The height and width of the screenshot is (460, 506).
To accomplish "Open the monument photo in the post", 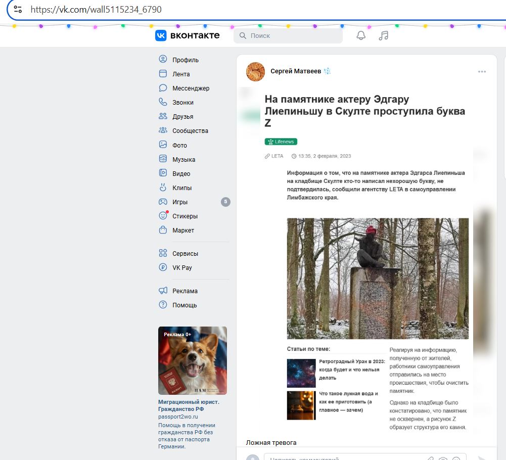I will (378, 279).
